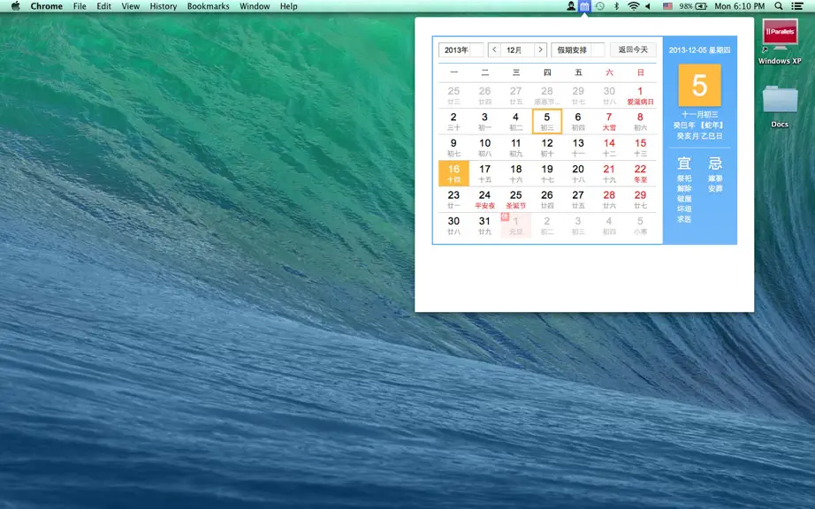Image resolution: width=815 pixels, height=509 pixels.
Task: Click the battery status indicator
Action: click(x=695, y=6)
